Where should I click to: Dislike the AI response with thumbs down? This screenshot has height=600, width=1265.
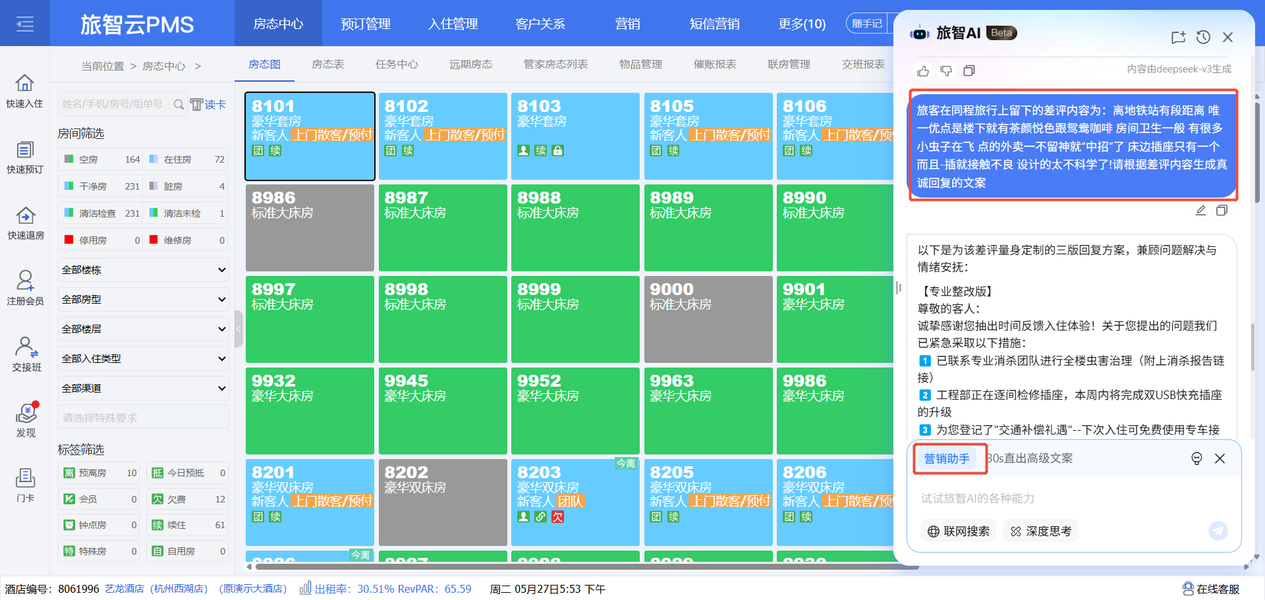(x=946, y=70)
